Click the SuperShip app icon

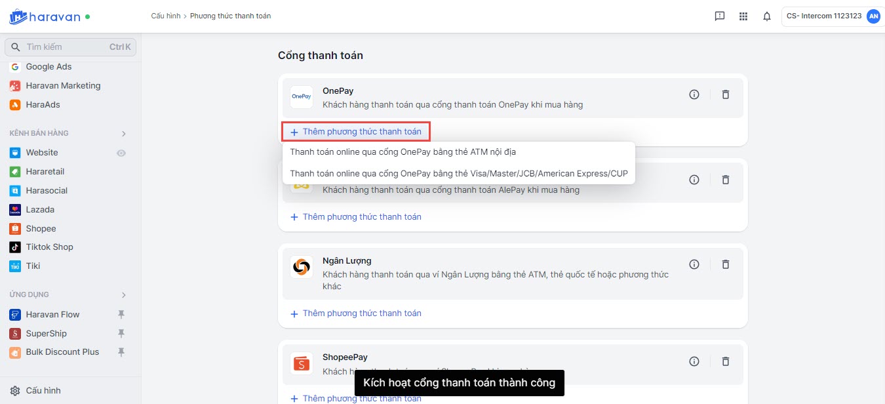point(15,334)
